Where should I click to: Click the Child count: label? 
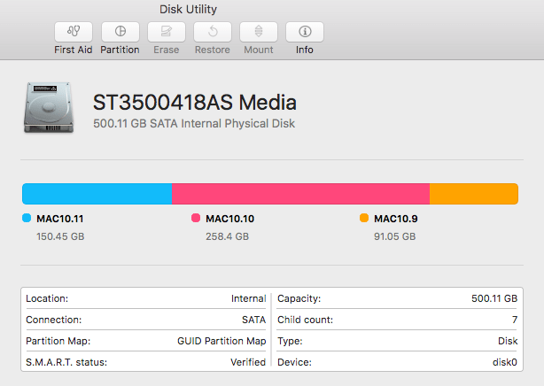point(306,320)
